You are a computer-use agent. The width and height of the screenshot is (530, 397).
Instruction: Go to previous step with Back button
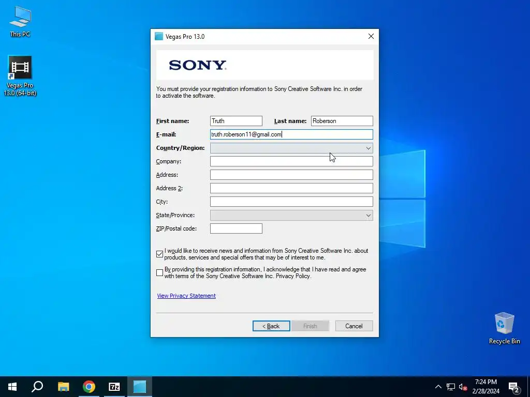pos(271,326)
